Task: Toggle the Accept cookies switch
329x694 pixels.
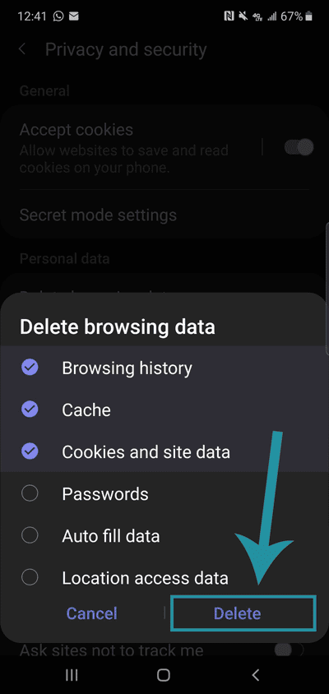Action: (x=299, y=147)
